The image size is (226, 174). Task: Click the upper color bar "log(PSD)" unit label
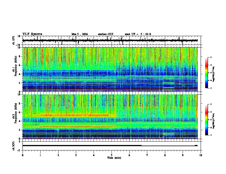click(214, 74)
